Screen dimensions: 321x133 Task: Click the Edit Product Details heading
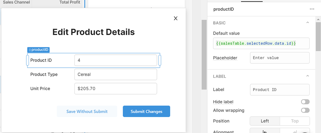(94, 32)
